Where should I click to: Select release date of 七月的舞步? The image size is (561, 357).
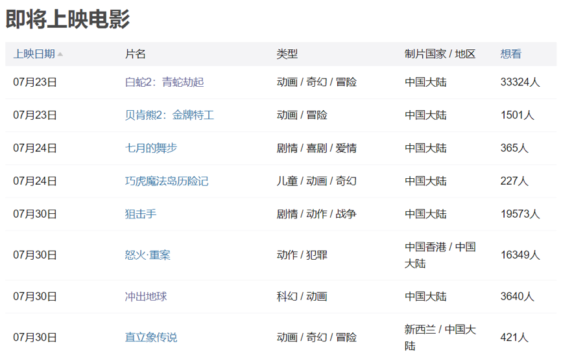click(35, 148)
